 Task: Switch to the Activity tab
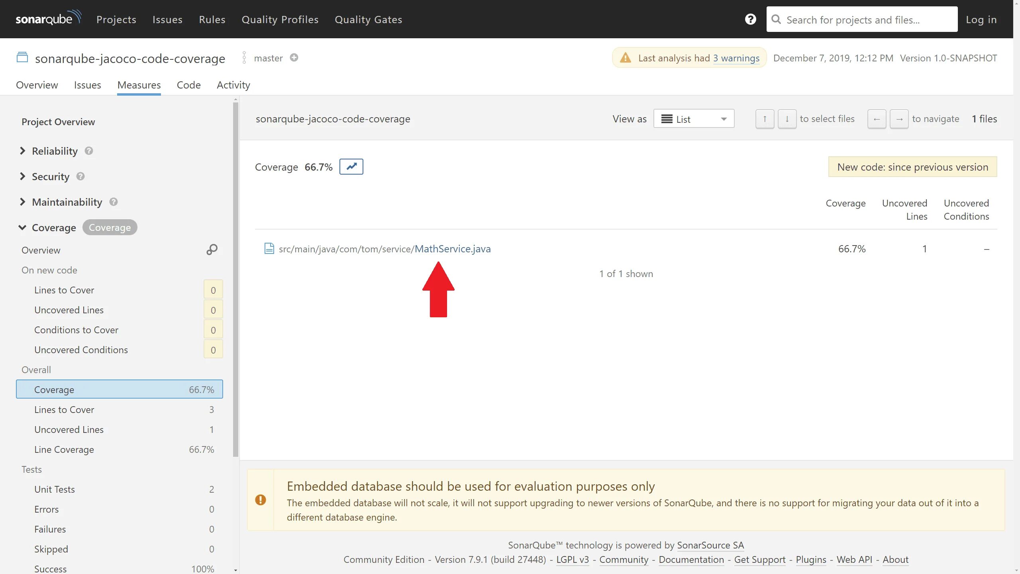pyautogui.click(x=233, y=85)
